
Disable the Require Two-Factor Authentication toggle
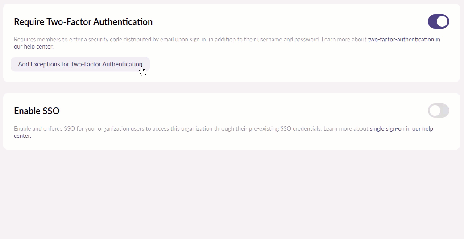coord(438,21)
